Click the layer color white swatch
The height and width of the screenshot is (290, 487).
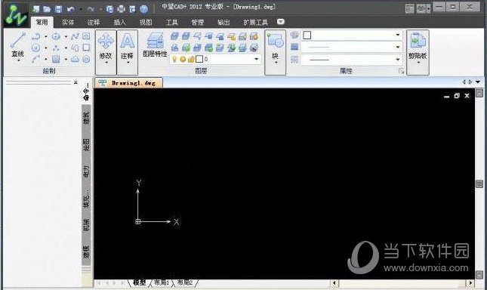point(199,59)
